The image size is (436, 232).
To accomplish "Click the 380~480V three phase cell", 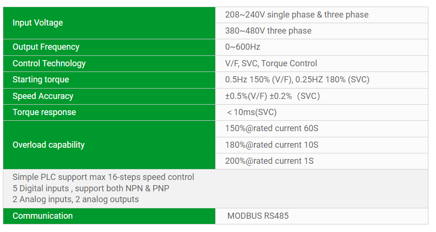I will pyautogui.click(x=268, y=31).
